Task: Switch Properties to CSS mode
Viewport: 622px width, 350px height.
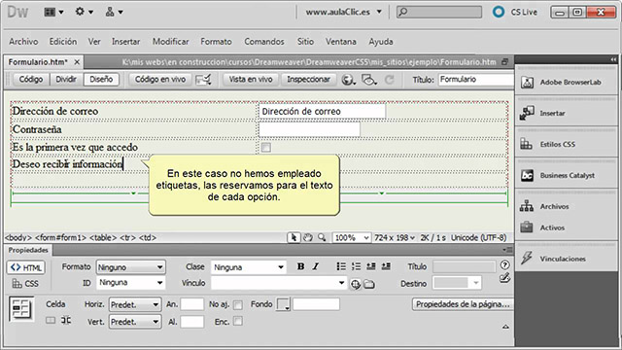Action: pyautogui.click(x=26, y=284)
